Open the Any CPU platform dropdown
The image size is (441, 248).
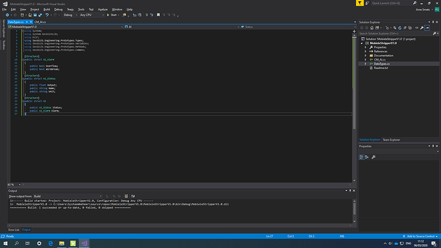click(x=91, y=15)
